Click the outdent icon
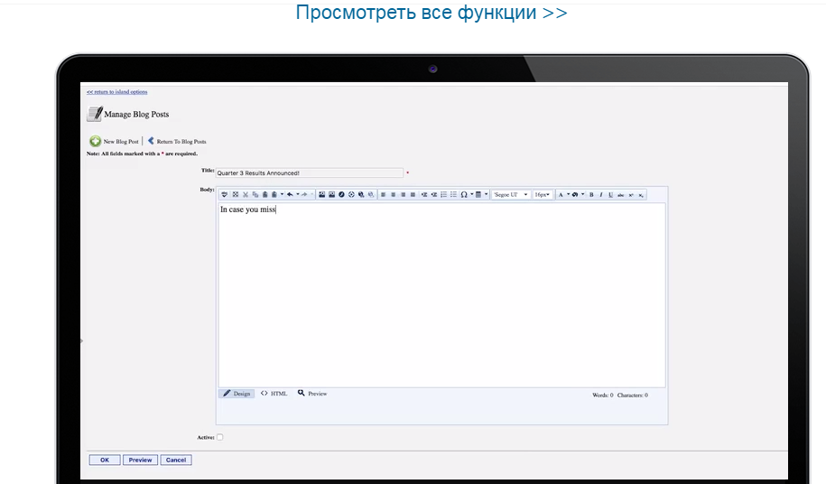 coord(434,195)
